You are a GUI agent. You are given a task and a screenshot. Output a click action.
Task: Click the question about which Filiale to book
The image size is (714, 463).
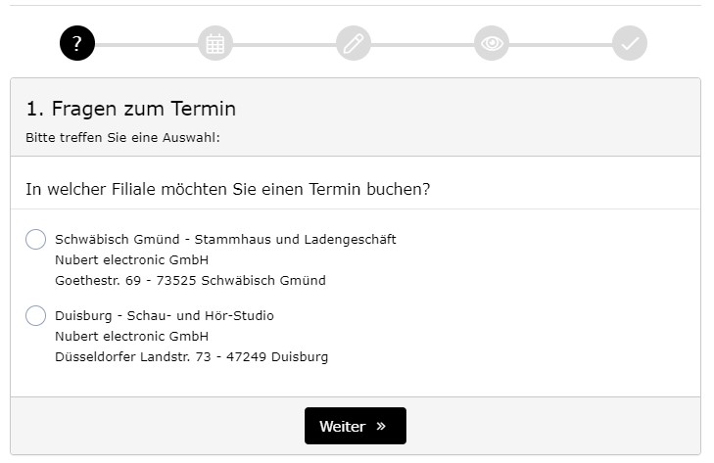click(x=227, y=188)
